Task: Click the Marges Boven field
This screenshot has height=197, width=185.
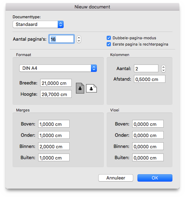Action: (x=54, y=124)
